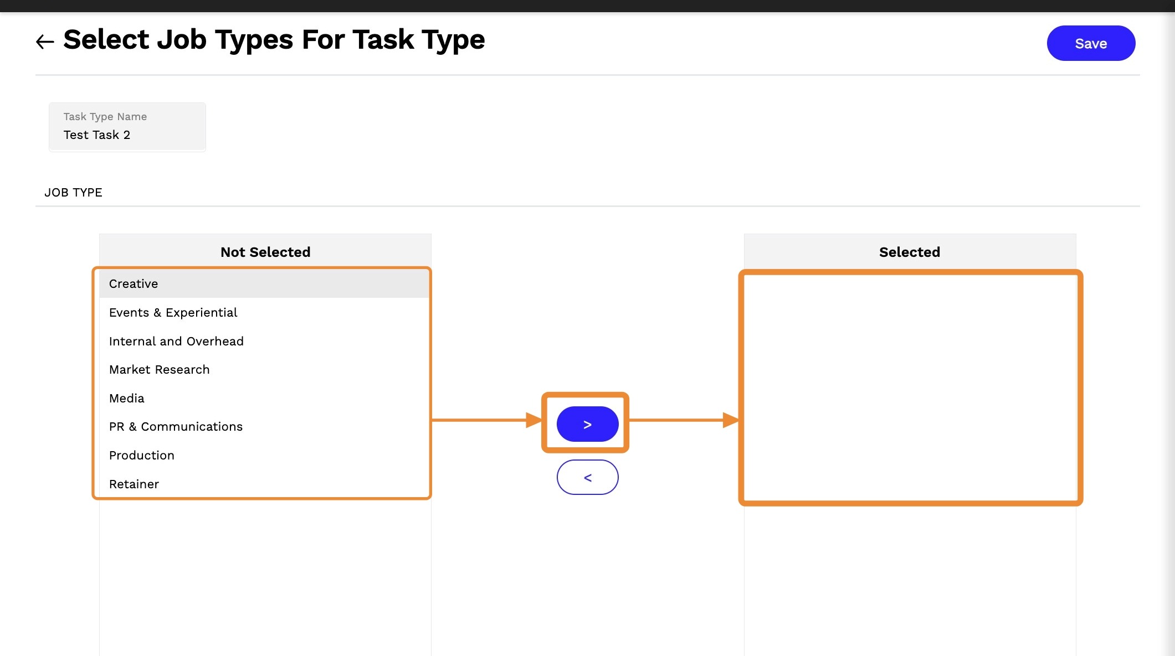Select Media in the job type list

click(x=126, y=398)
